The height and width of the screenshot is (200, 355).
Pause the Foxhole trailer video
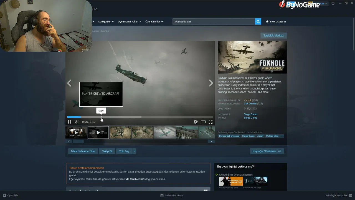click(x=70, y=122)
